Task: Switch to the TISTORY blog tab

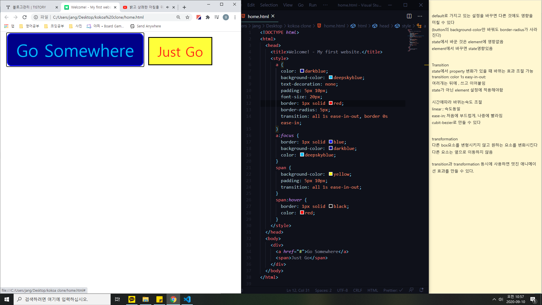Action: (30, 7)
